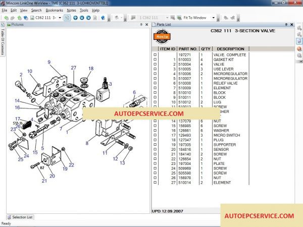
Task: Click the second greyed selection list icon
Action: tap(233, 18)
